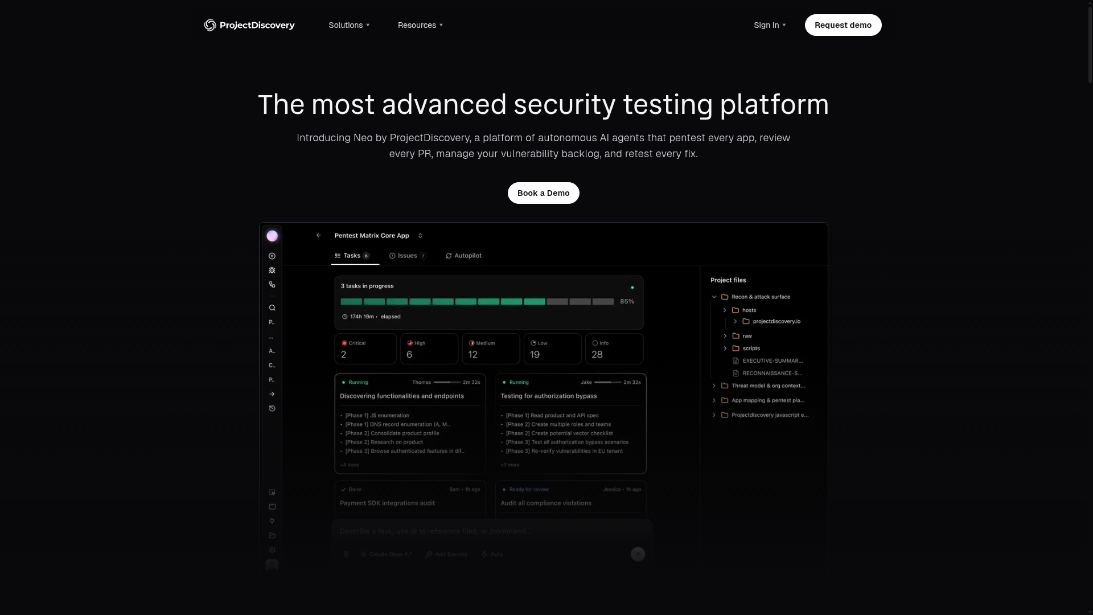Open the RECONNAISSANCE-S... file
This screenshot has width=1093, height=615.
tap(768, 374)
